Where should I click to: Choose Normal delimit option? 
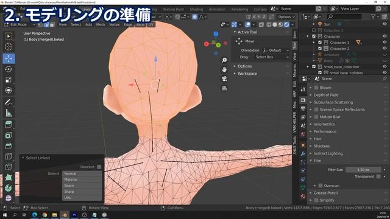82,173
